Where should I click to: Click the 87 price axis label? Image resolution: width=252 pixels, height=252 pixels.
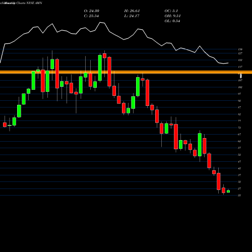click(x=239, y=107)
